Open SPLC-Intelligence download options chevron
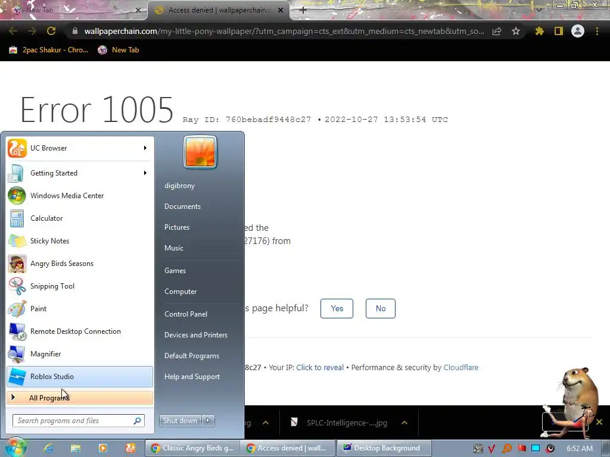The height and width of the screenshot is (457, 610). coord(404,422)
